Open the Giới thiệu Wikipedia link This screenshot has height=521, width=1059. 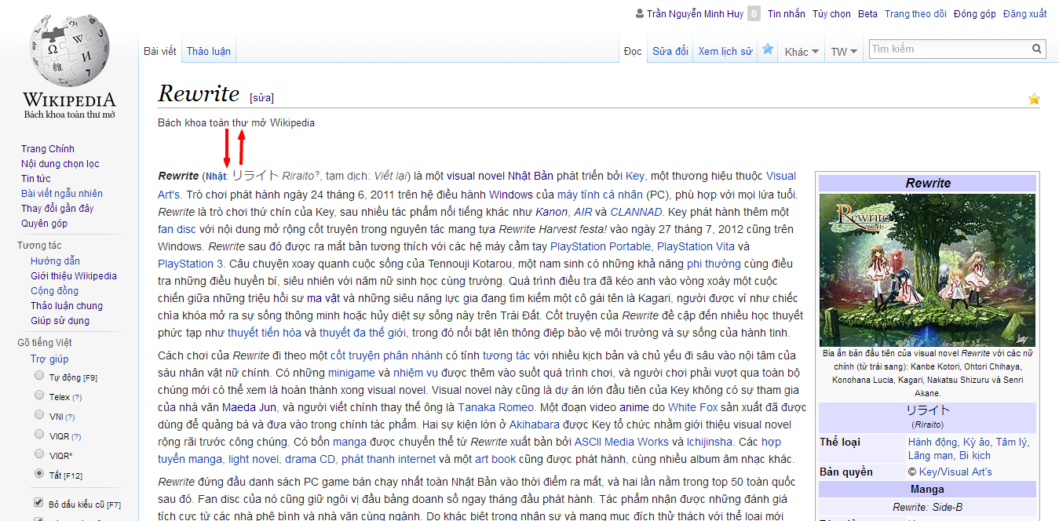pyautogui.click(x=74, y=275)
